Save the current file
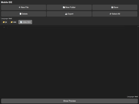Viewport: 139px width, 104px height. [115, 7]
